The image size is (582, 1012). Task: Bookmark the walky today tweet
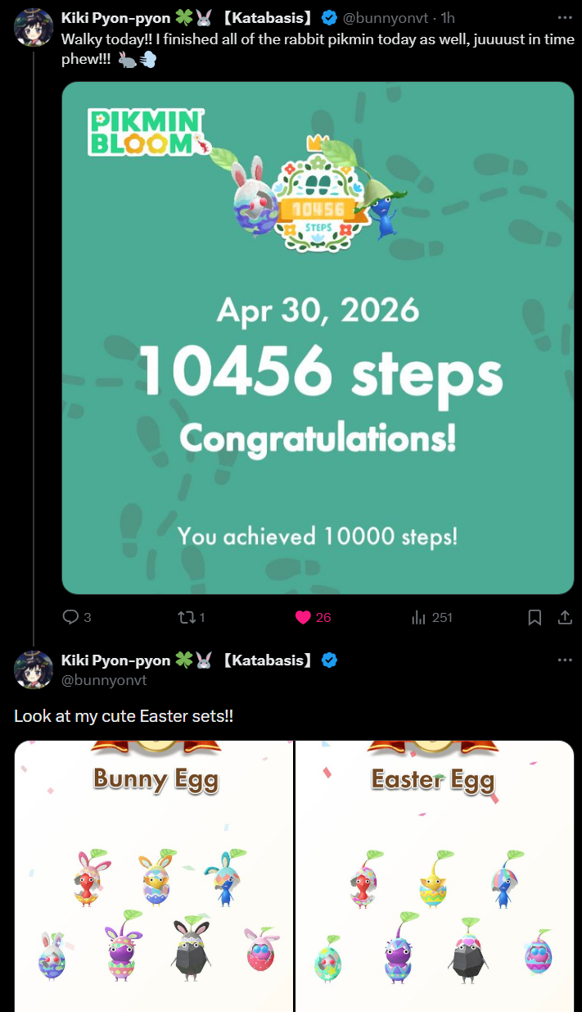click(x=535, y=617)
